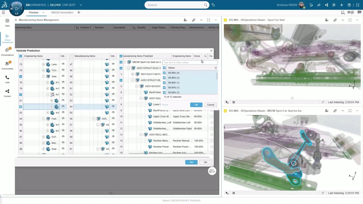Click the sort icon next to Values
Viewport: 363px width, 204px height.
click(216, 68)
